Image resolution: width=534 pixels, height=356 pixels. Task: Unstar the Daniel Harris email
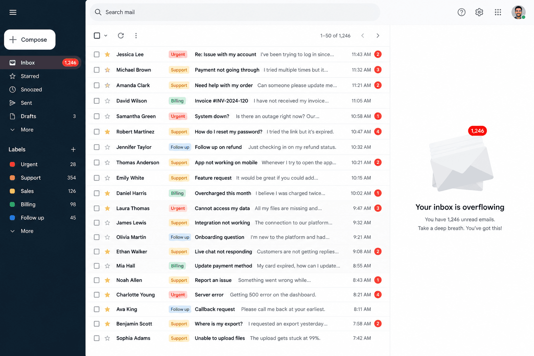pyautogui.click(x=107, y=193)
